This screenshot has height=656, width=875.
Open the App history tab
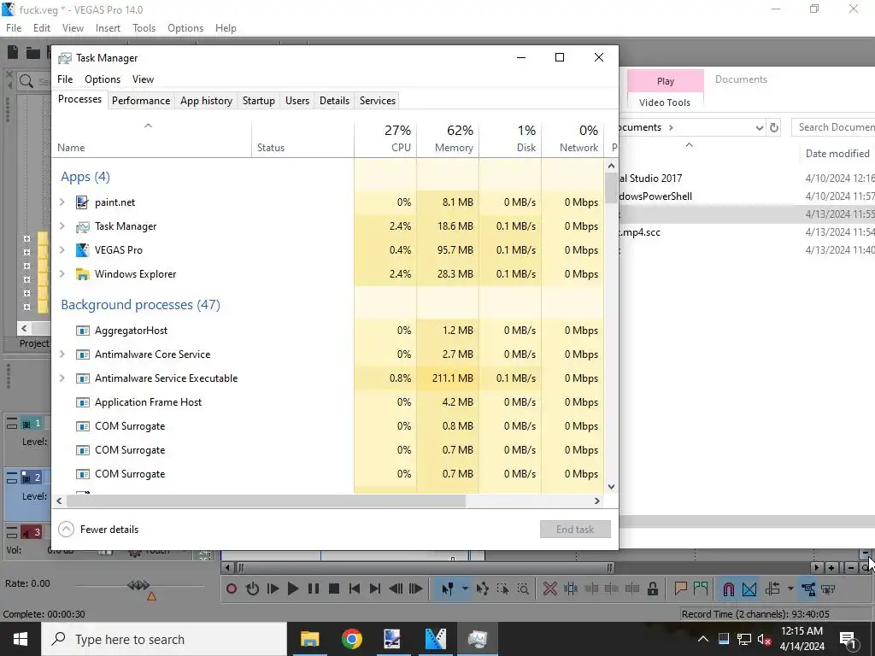coord(206,101)
